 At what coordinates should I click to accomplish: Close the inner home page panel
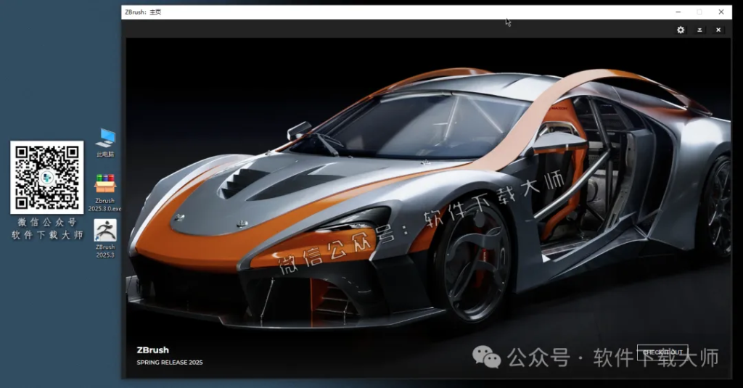pyautogui.click(x=718, y=30)
